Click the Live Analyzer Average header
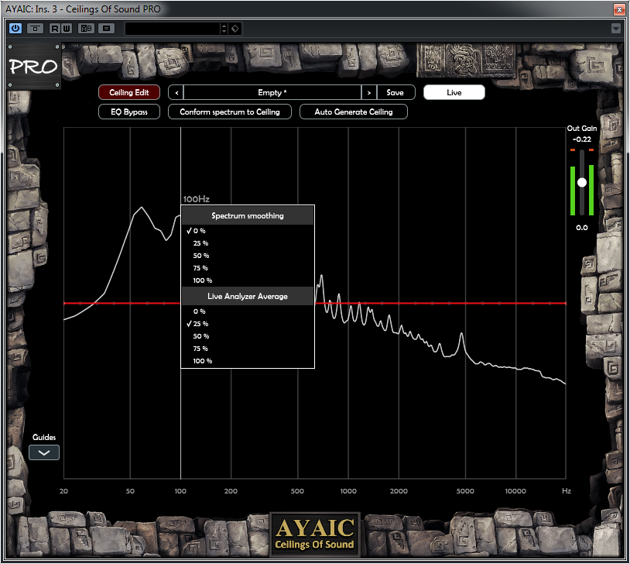Screen dimensions: 630x564 tap(248, 296)
